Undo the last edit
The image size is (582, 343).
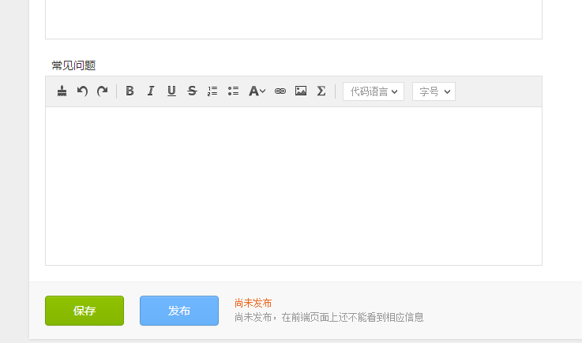(82, 91)
